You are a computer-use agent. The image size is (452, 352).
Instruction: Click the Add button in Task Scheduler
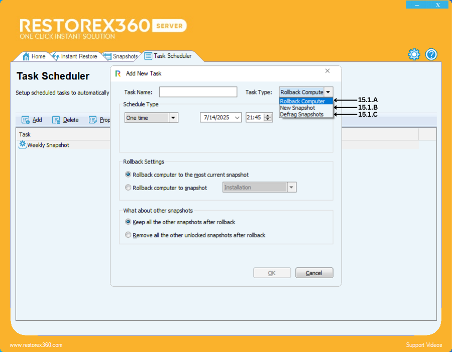(x=32, y=120)
